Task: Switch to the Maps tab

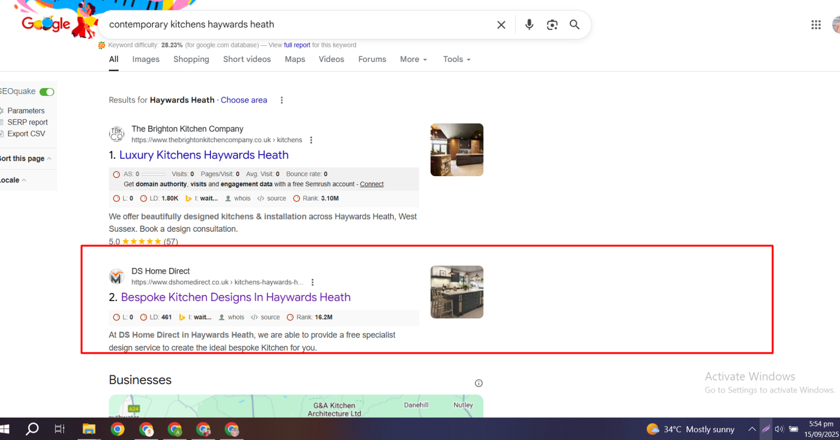Action: [295, 59]
